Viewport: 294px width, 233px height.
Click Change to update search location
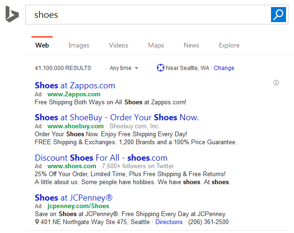[x=224, y=68]
